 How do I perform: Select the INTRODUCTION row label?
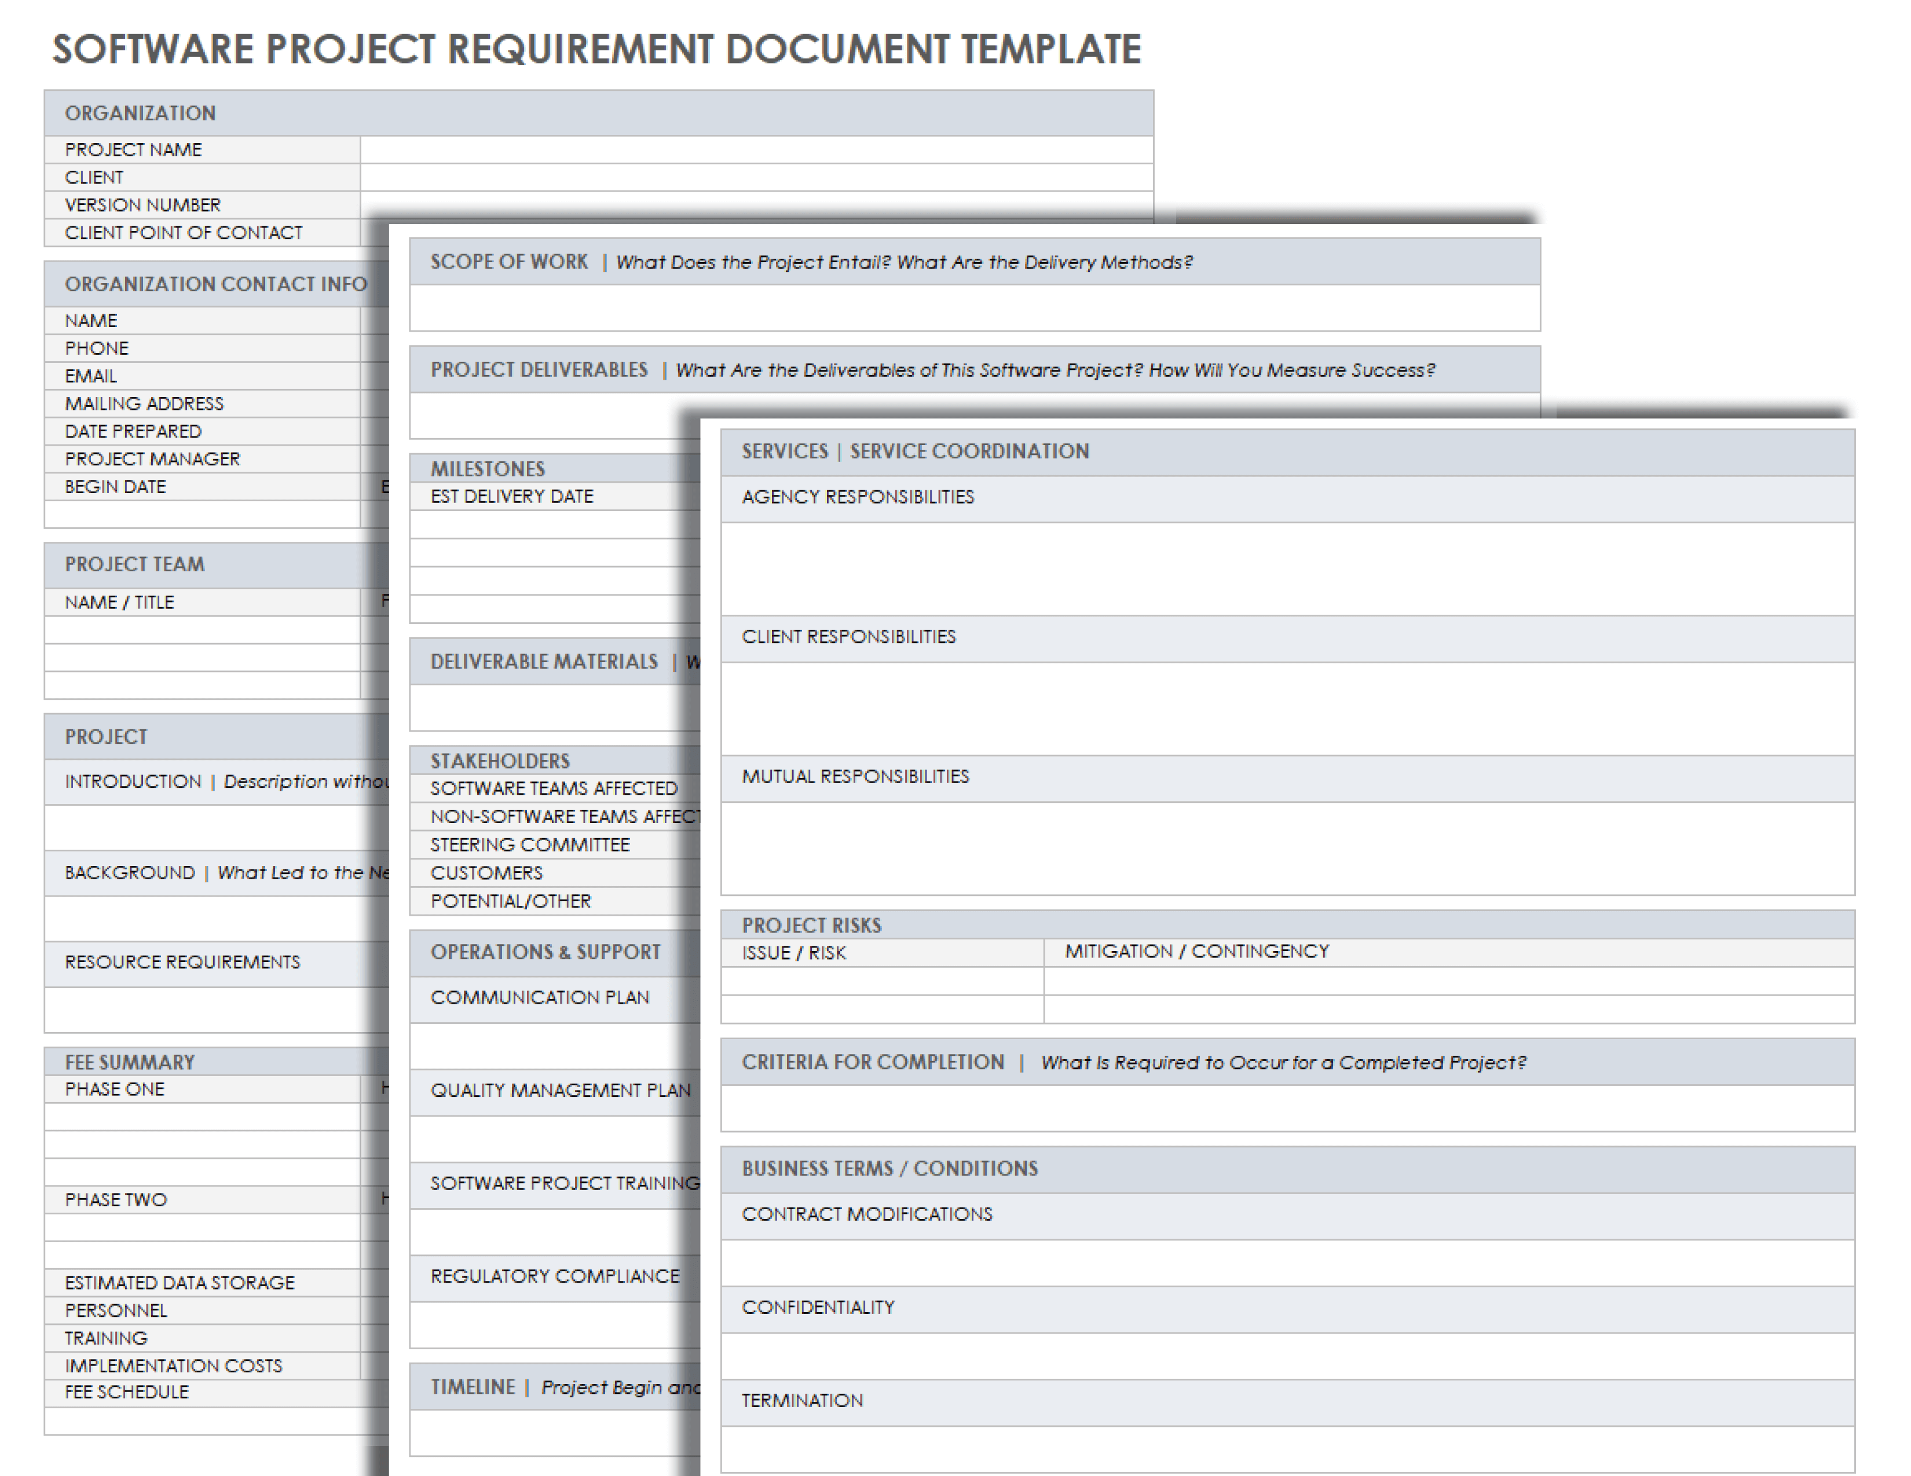point(133,782)
